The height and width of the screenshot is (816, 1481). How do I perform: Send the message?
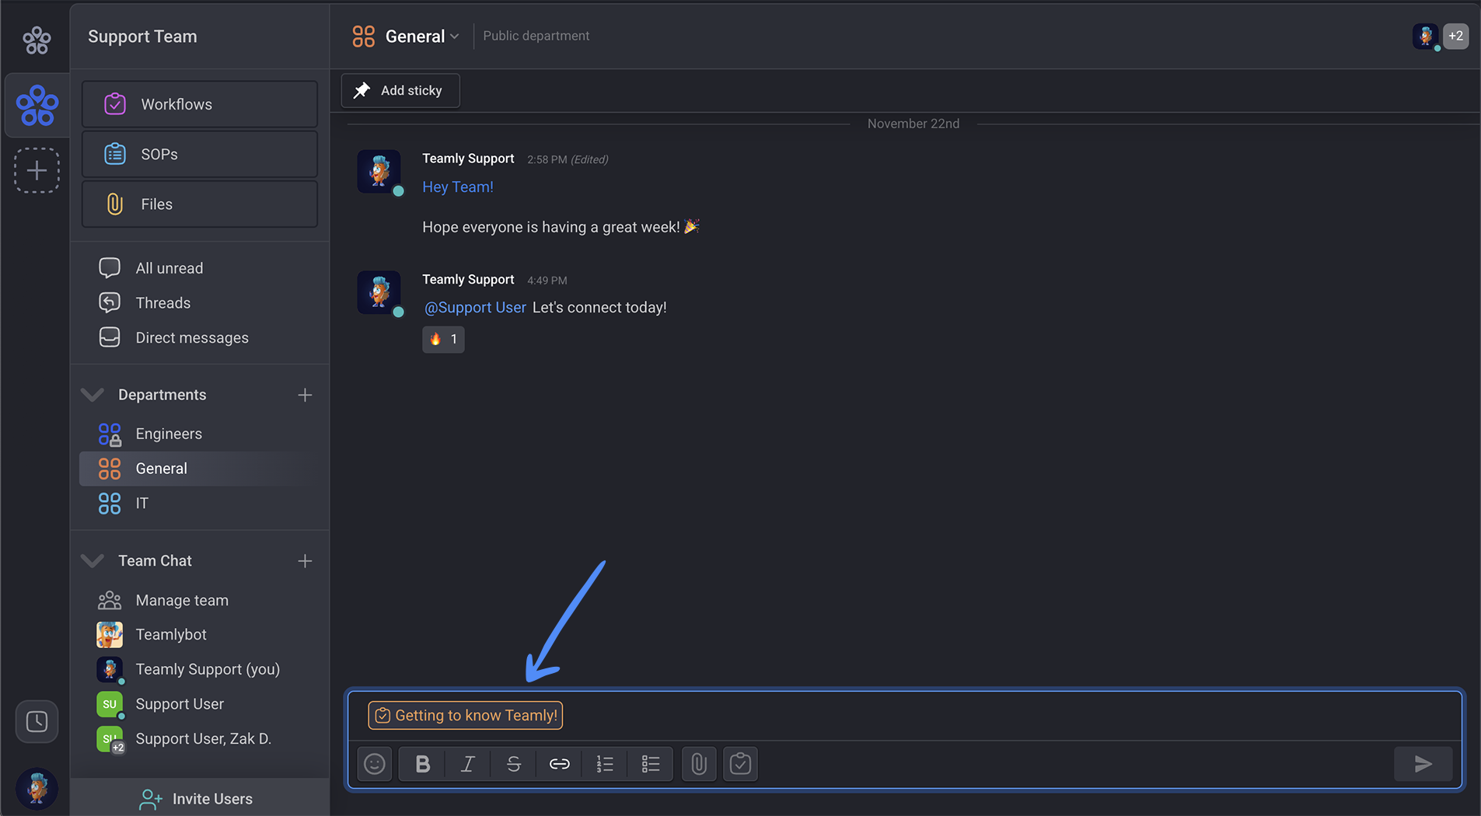[x=1423, y=765]
